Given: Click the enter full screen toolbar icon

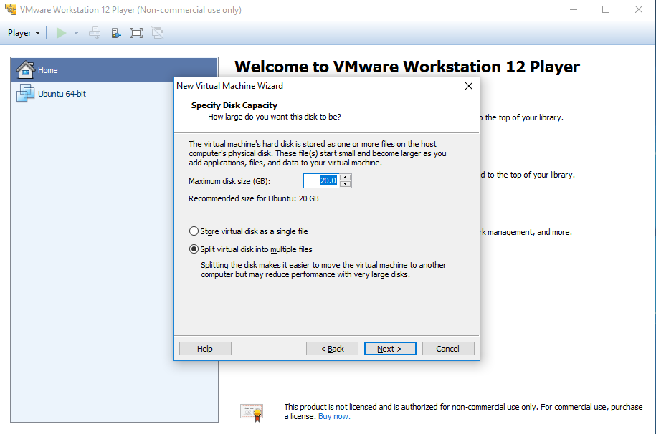Looking at the screenshot, I should (x=136, y=33).
